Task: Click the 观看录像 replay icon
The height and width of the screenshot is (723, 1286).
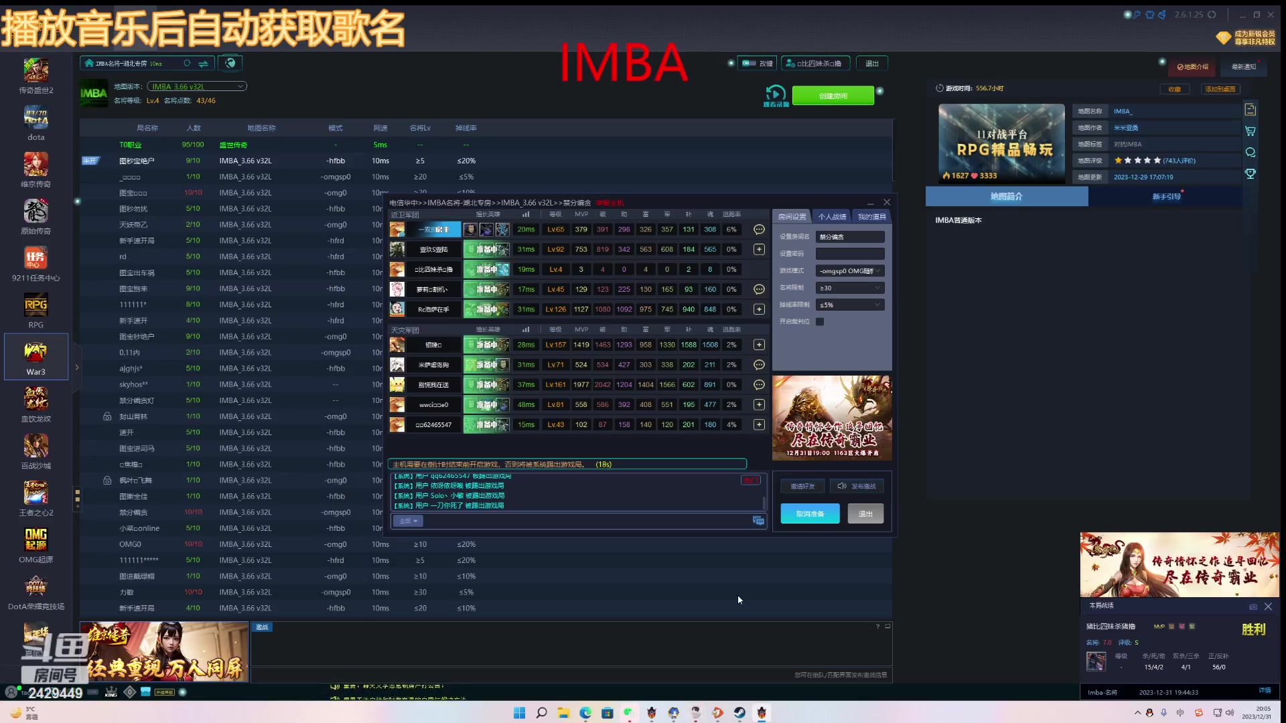Action: (776, 95)
